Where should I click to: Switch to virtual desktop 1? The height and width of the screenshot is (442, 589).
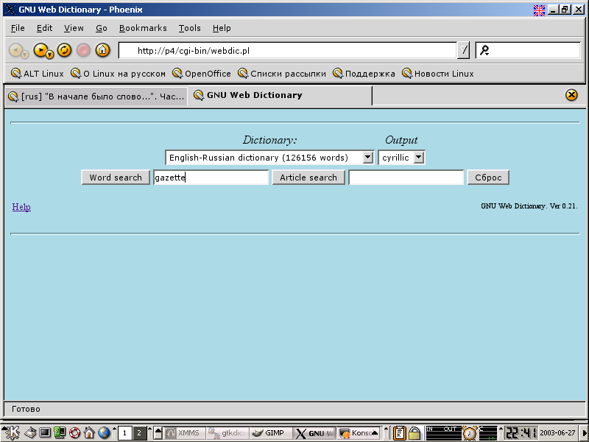pyautogui.click(x=124, y=433)
